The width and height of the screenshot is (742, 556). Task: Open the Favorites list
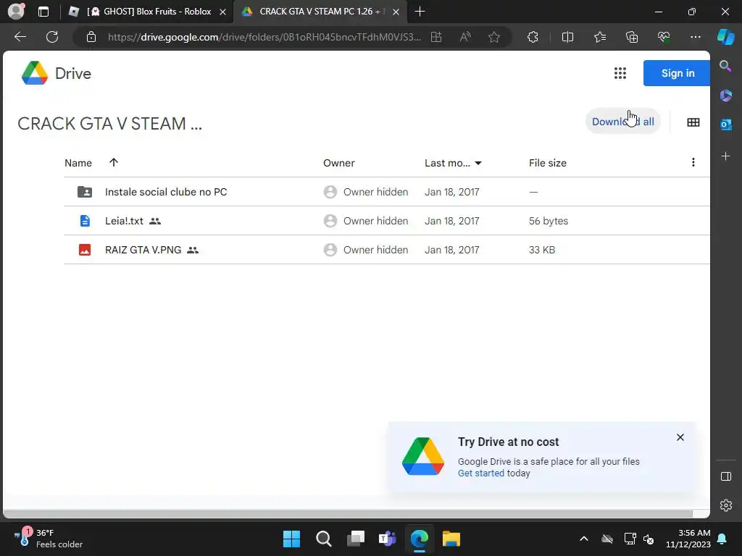pyautogui.click(x=599, y=37)
